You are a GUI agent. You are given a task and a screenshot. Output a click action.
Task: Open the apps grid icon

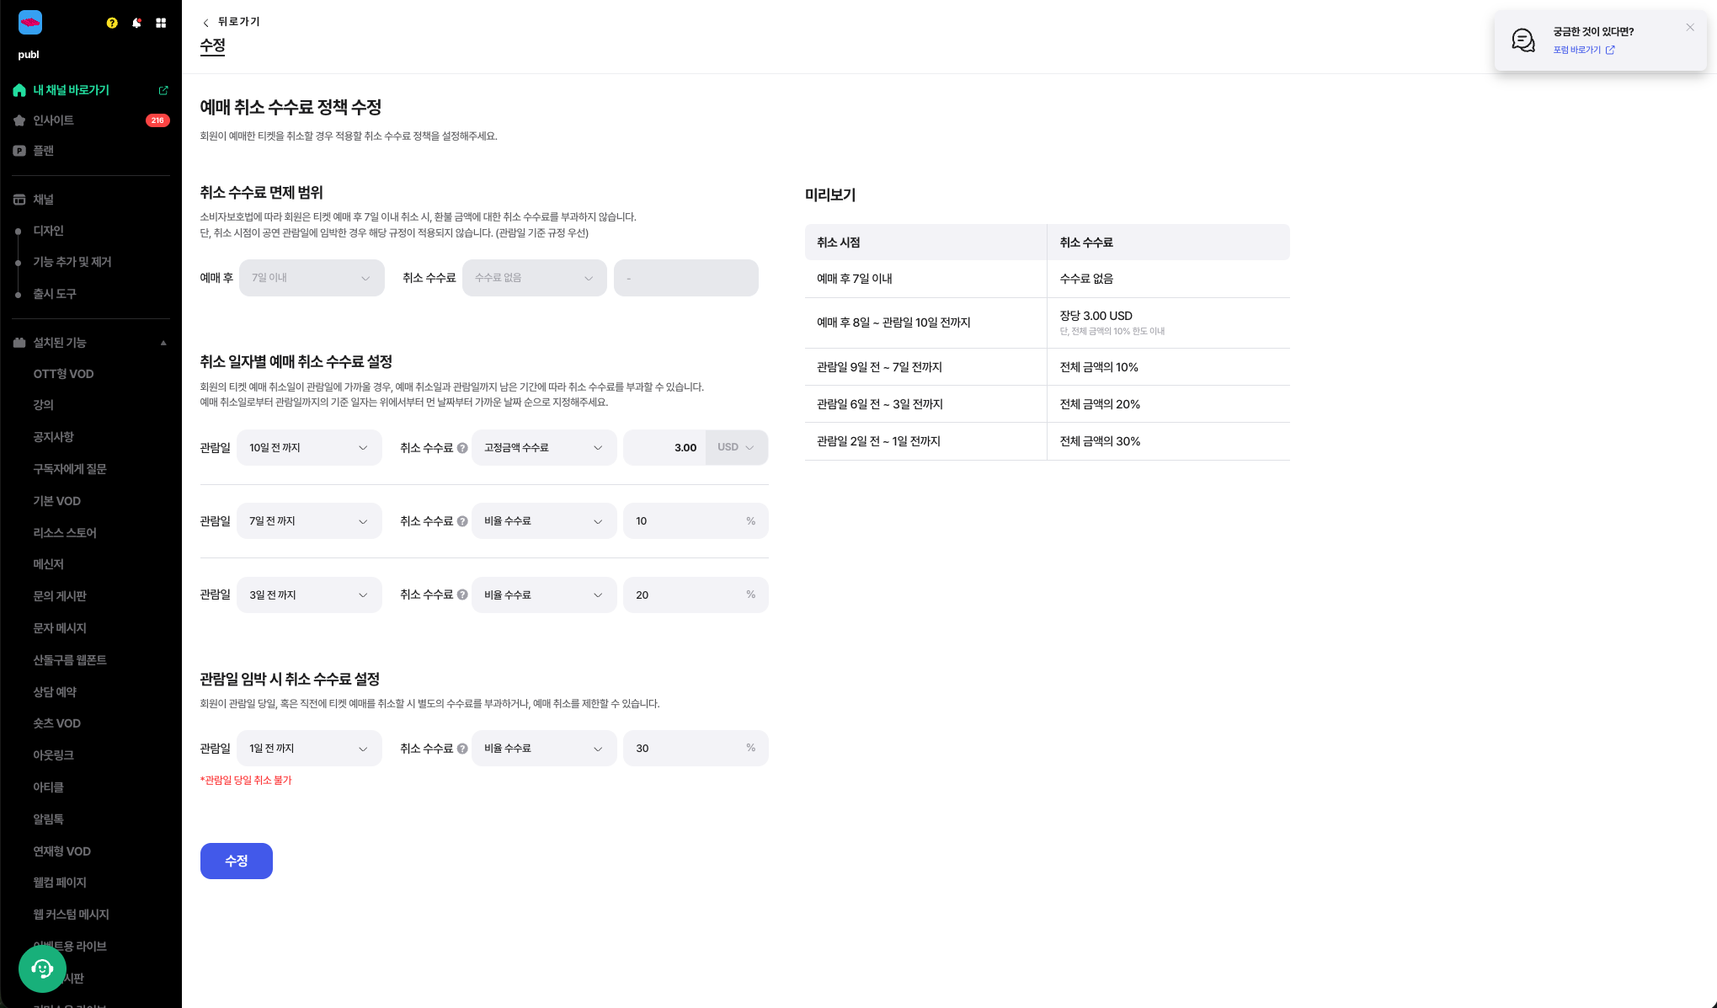tap(161, 23)
